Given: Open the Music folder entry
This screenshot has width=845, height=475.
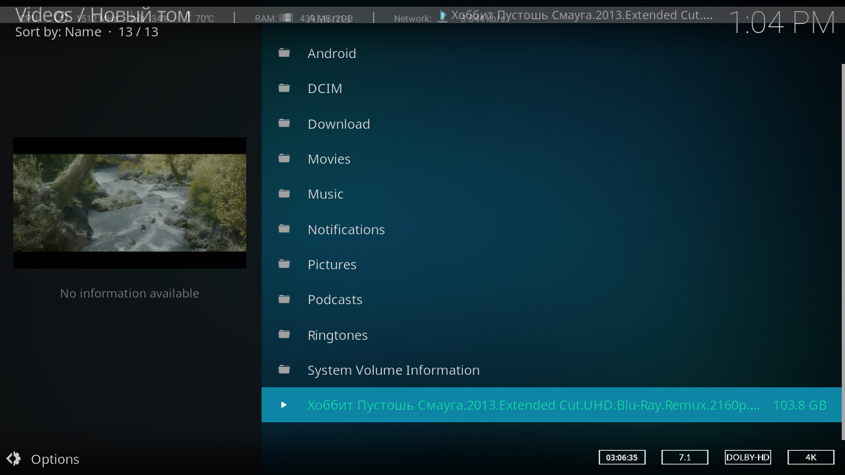Looking at the screenshot, I should pyautogui.click(x=552, y=194).
